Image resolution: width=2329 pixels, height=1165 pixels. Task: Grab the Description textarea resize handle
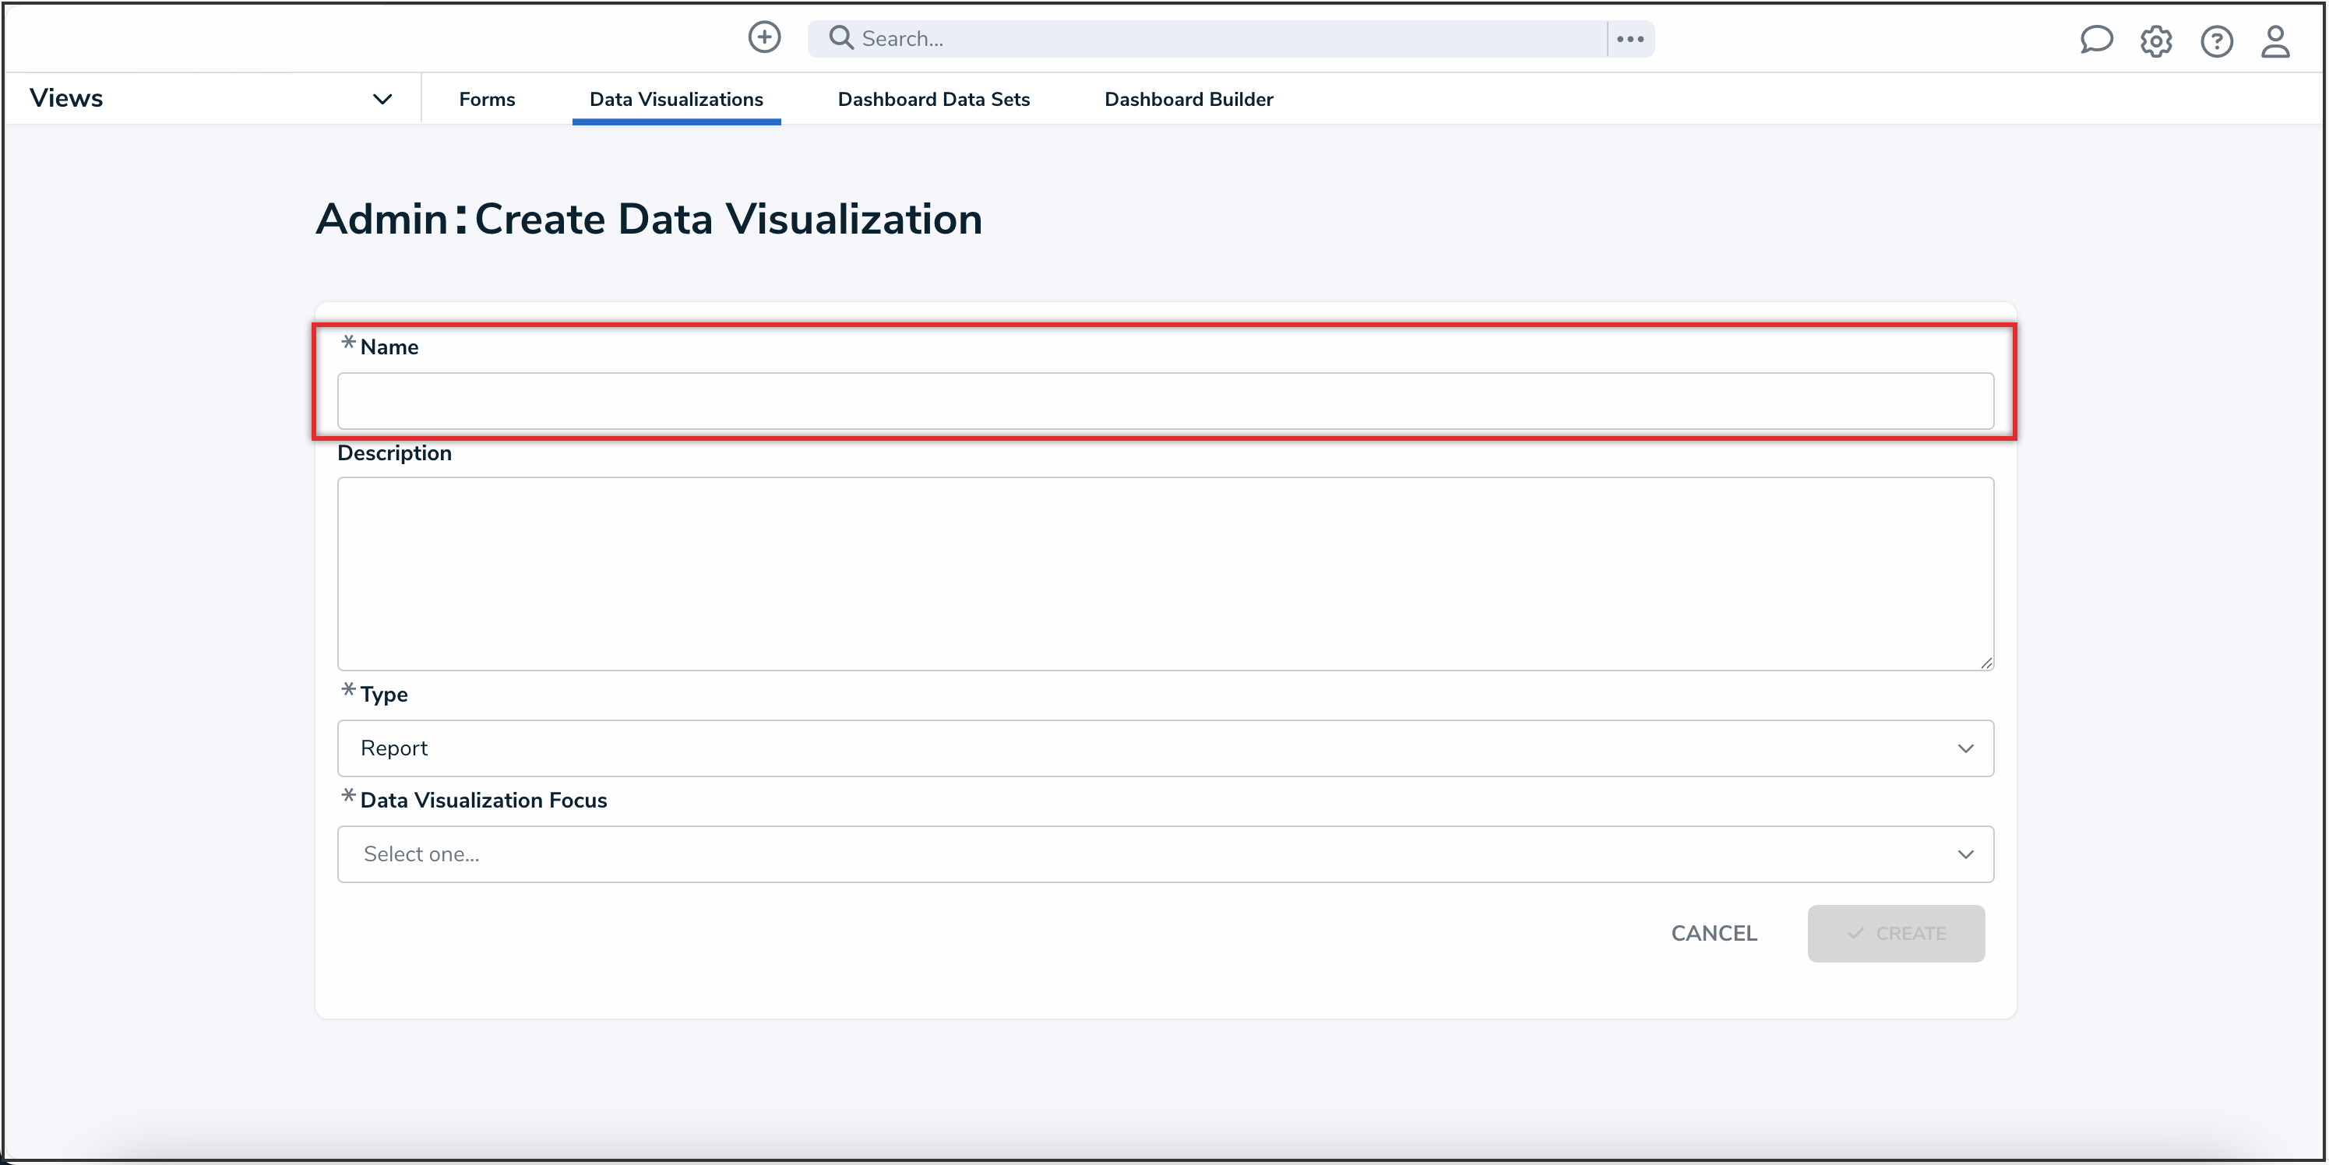(1985, 663)
